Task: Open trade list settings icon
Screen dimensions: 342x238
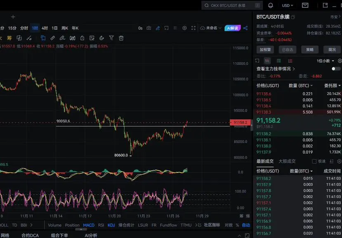Action: tap(339, 161)
